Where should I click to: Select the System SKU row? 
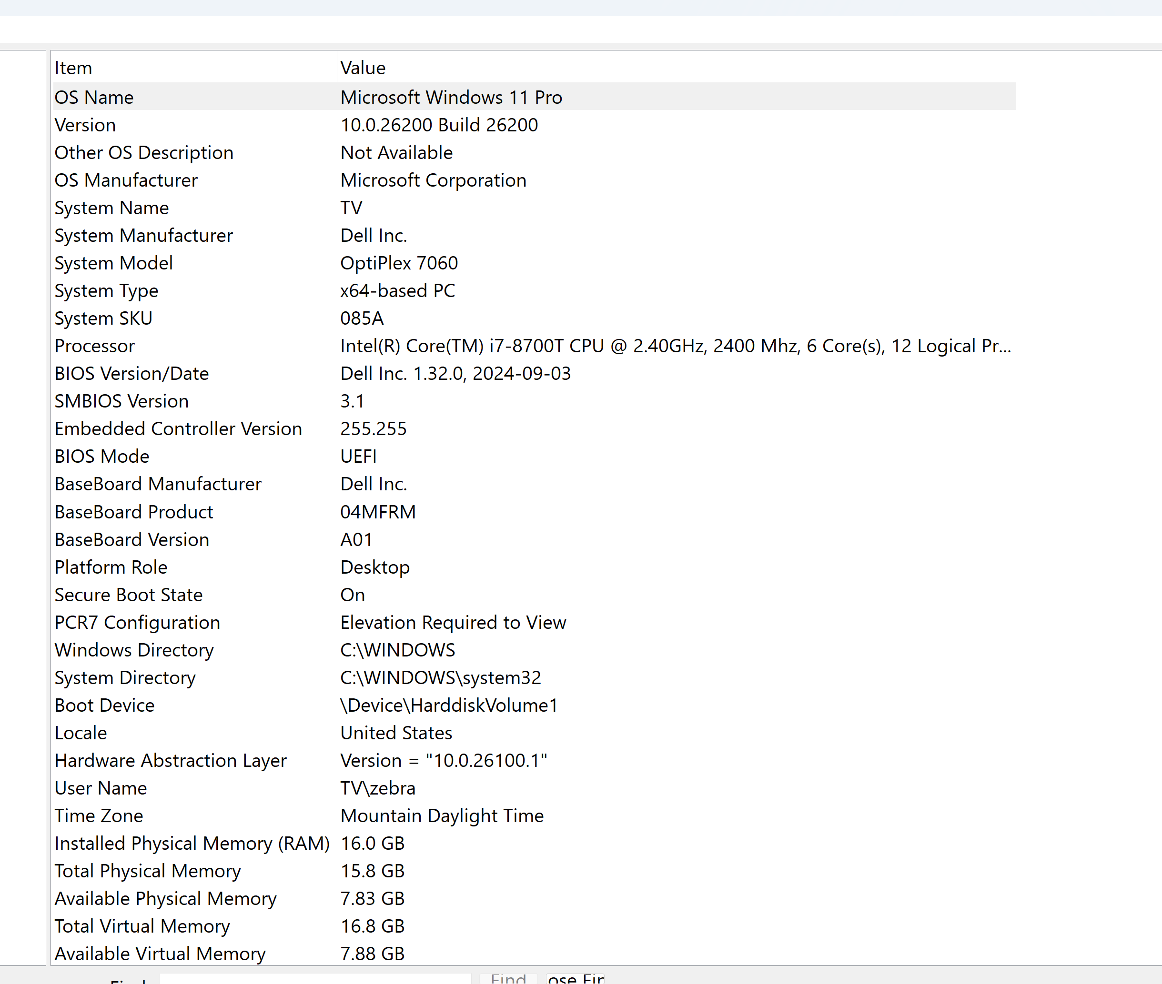[534, 318]
